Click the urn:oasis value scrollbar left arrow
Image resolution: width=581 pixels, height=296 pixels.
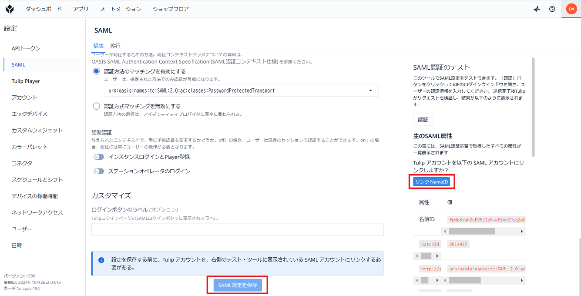(x=444, y=280)
